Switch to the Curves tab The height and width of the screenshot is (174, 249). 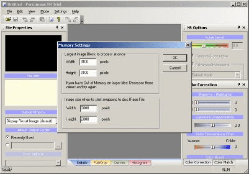click(120, 163)
